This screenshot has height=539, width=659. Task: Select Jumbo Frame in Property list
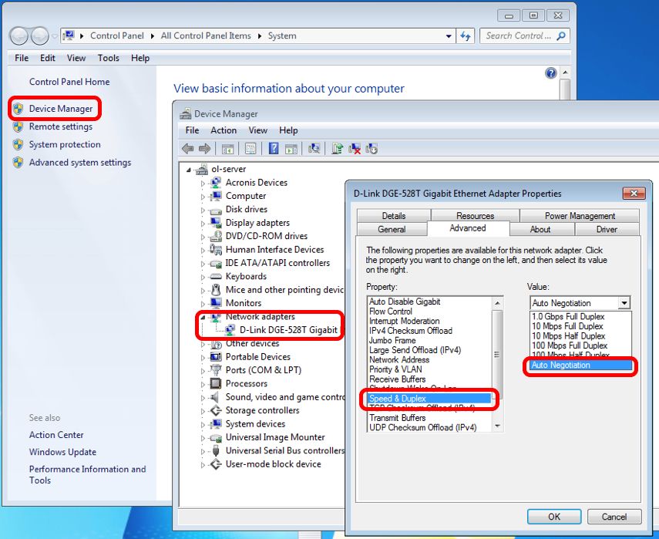pyautogui.click(x=392, y=340)
